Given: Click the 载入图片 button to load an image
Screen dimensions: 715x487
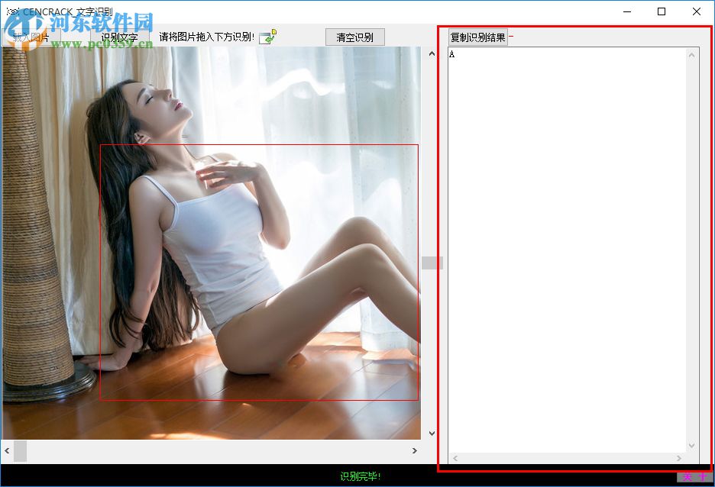Looking at the screenshot, I should [31, 36].
